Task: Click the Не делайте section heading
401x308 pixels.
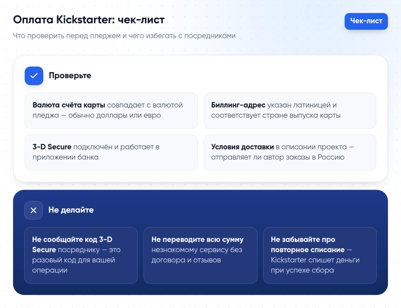Action: (x=71, y=210)
